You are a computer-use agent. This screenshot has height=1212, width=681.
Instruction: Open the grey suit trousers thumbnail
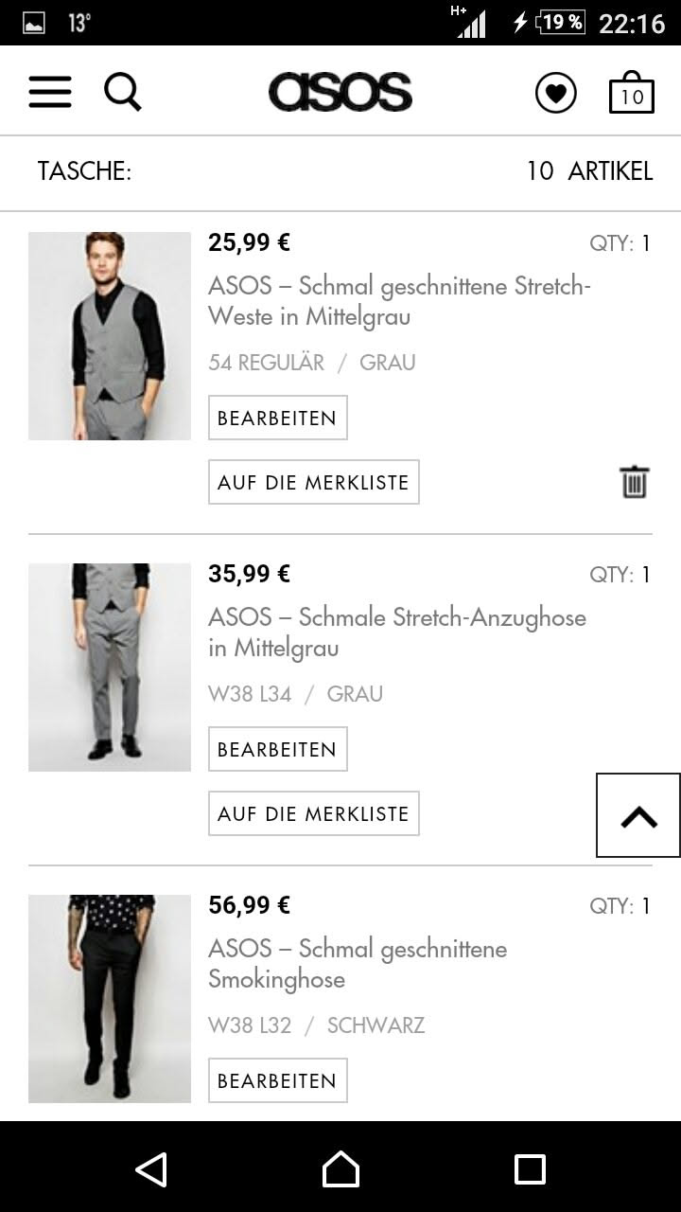(110, 668)
